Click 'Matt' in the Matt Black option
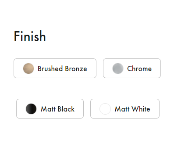 pos(48,109)
